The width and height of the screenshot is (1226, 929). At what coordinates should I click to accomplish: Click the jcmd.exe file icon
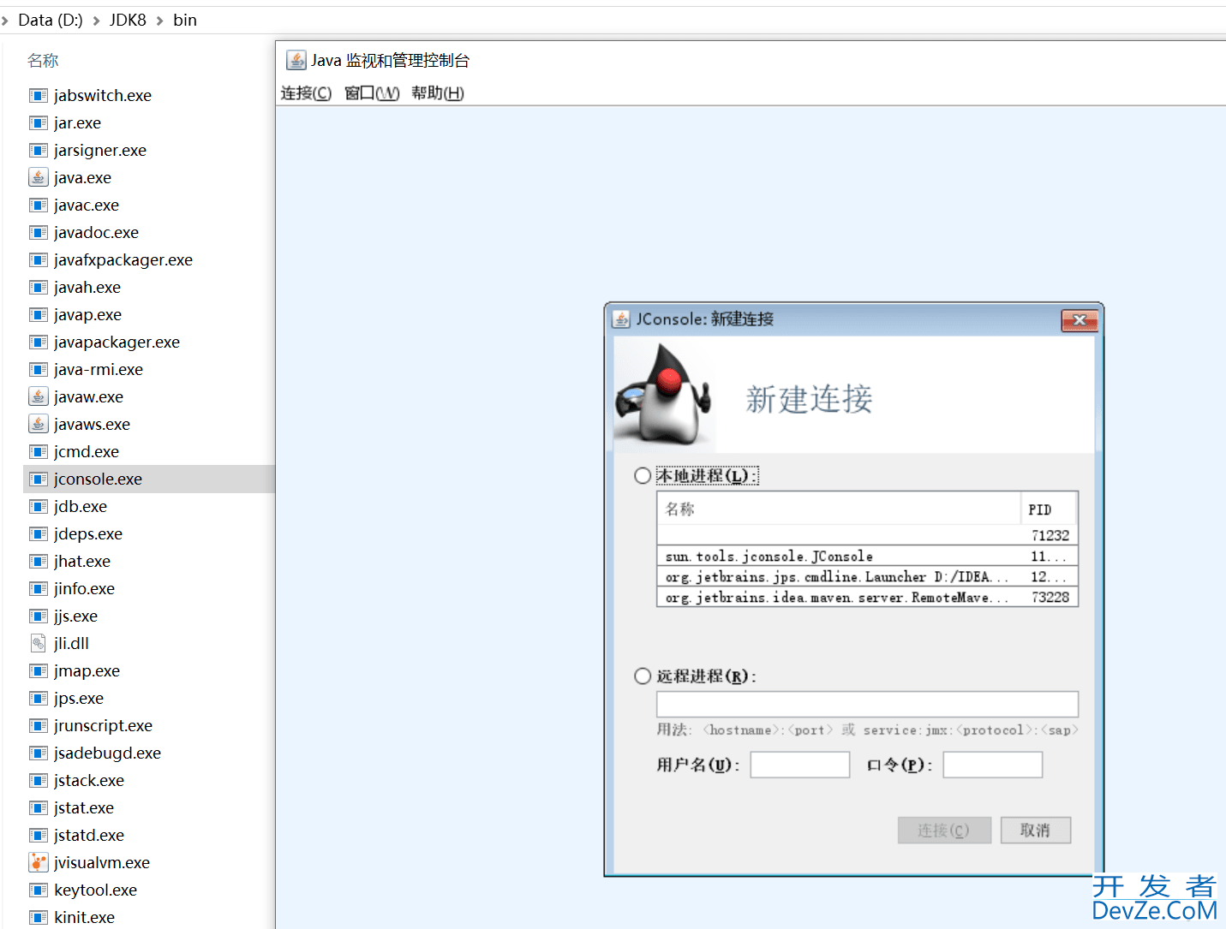coord(38,452)
